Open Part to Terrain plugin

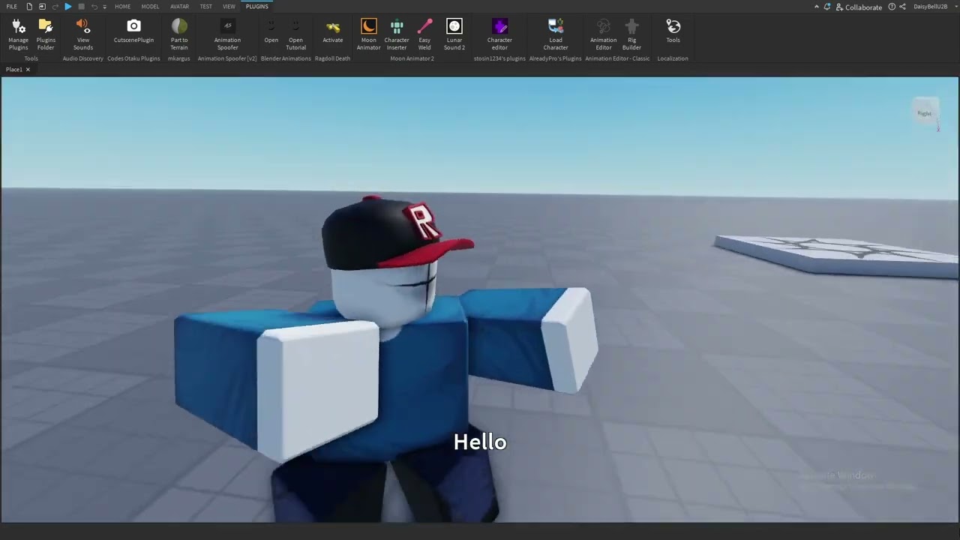tap(179, 34)
